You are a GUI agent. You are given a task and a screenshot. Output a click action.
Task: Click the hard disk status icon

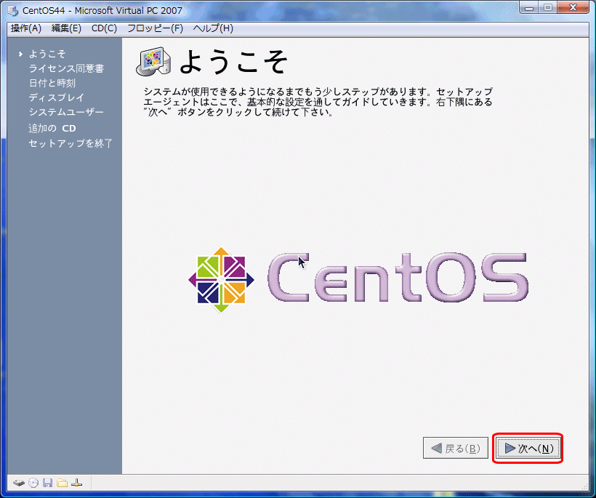(19, 483)
